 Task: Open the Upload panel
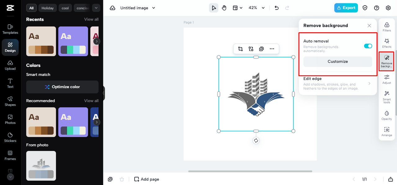point(10,65)
